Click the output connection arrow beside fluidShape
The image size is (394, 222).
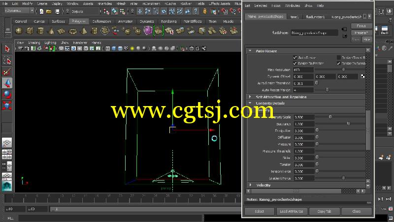344,36
